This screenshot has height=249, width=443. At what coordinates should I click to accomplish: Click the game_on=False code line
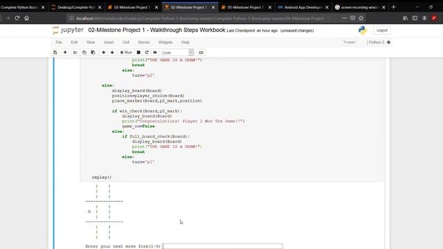[x=138, y=126]
